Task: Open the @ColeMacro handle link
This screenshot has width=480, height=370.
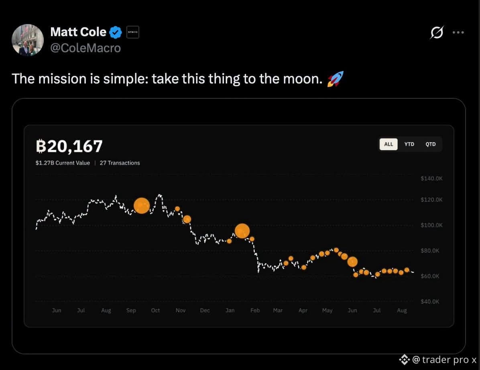Action: [85, 48]
